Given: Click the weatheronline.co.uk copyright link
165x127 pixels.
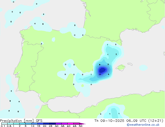Looking at the screenshot, I should pos(143,125).
